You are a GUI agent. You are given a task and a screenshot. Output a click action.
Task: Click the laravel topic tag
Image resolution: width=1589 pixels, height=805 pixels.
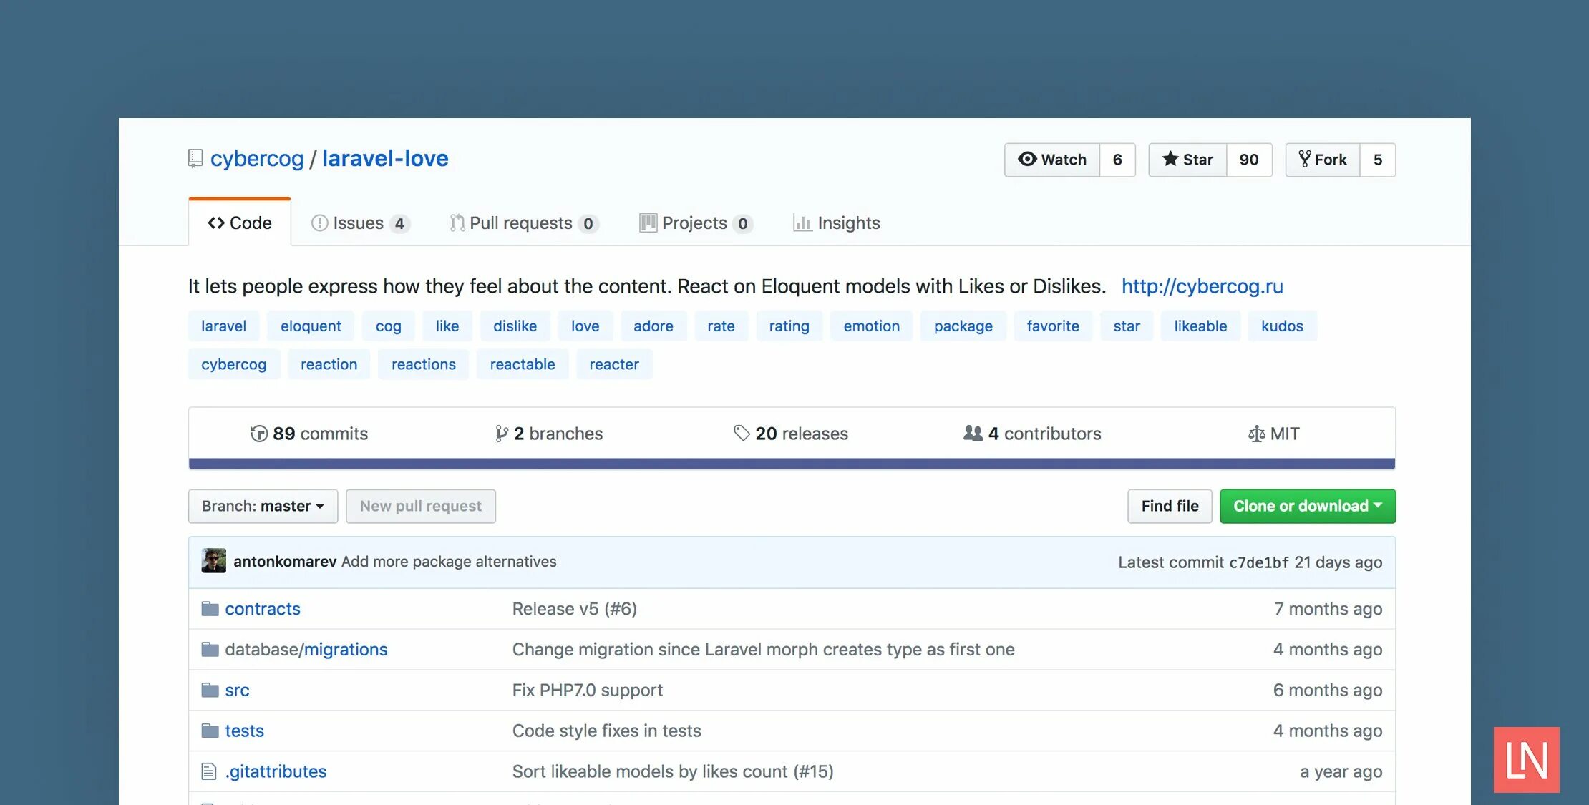coord(223,326)
